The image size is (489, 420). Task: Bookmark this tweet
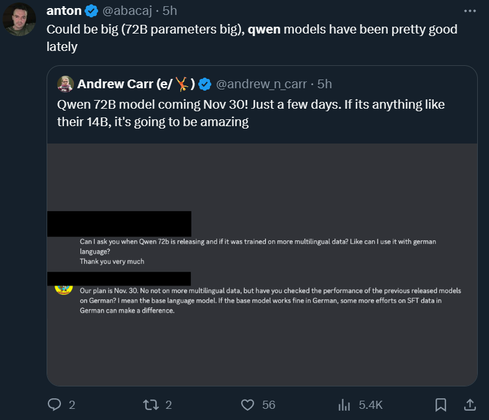point(441,404)
